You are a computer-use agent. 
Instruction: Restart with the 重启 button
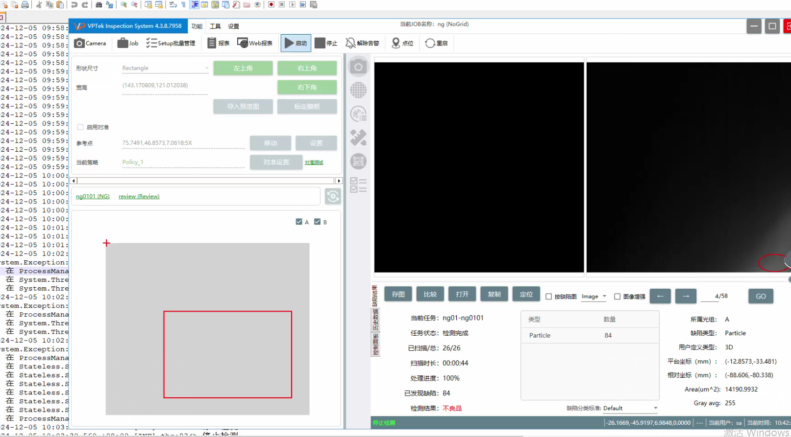pyautogui.click(x=436, y=43)
